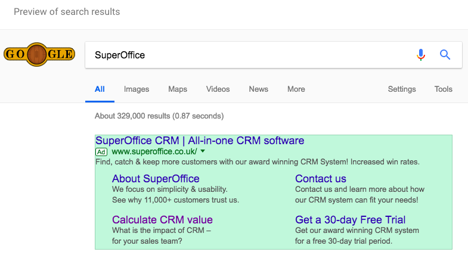Screen dimensions: 468x255
Task: Follow the Get a 30-day Free Trial link
Action: click(x=350, y=220)
